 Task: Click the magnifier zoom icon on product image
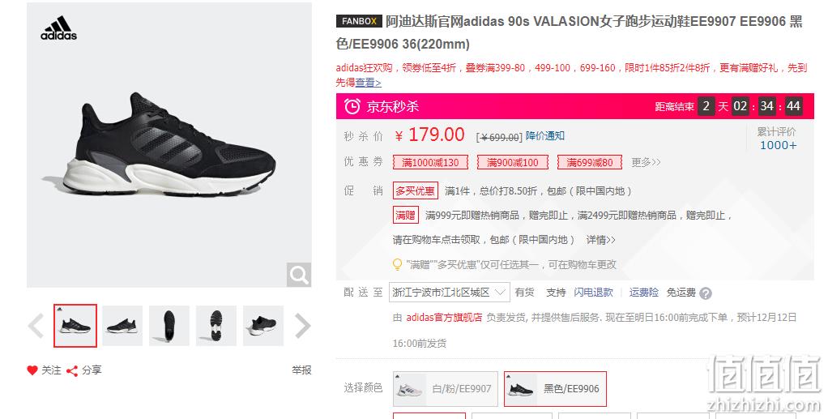pos(298,275)
